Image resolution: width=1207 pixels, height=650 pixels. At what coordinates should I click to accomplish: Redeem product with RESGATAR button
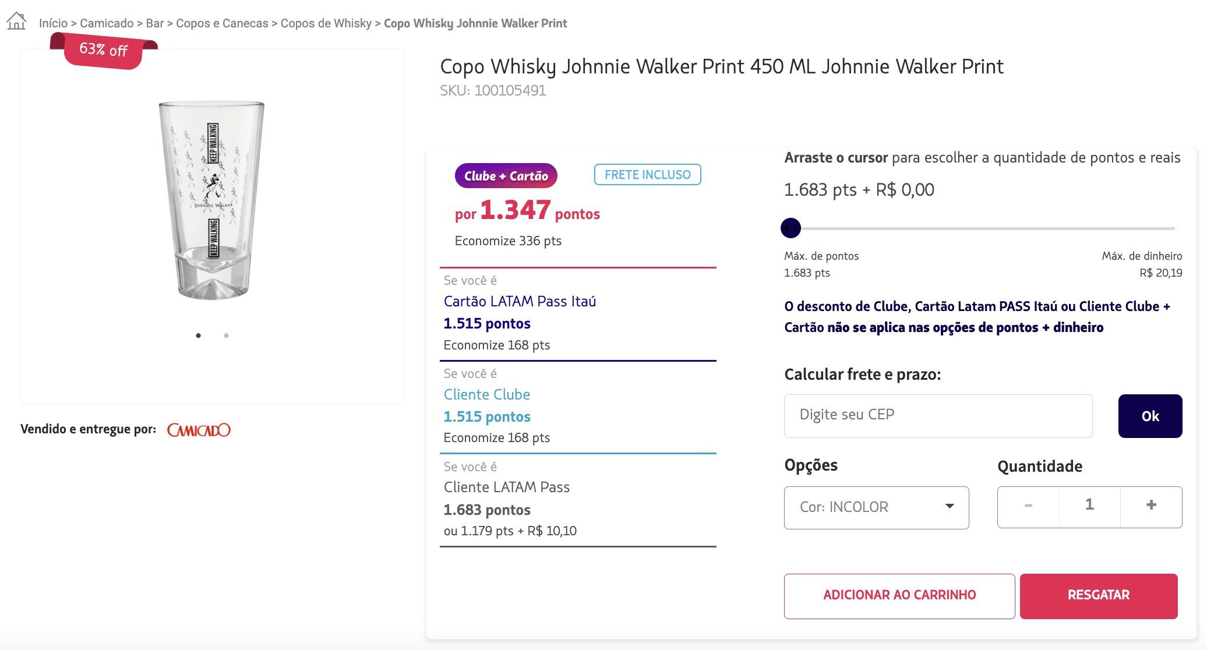[x=1099, y=596]
